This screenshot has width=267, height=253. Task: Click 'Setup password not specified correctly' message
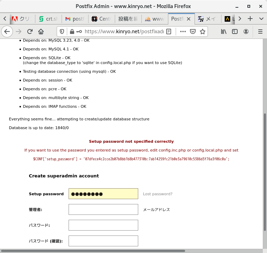point(131,141)
